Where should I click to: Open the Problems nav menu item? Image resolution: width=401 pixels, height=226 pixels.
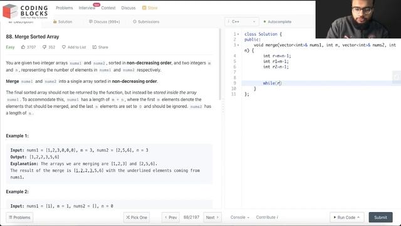[64, 8]
